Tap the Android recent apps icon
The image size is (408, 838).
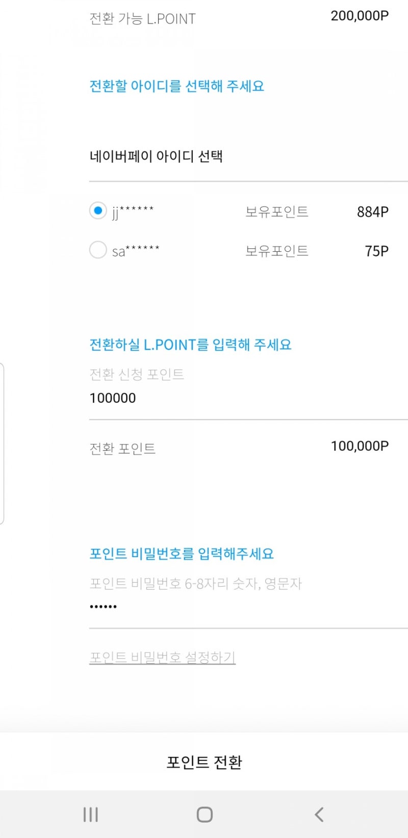click(91, 814)
